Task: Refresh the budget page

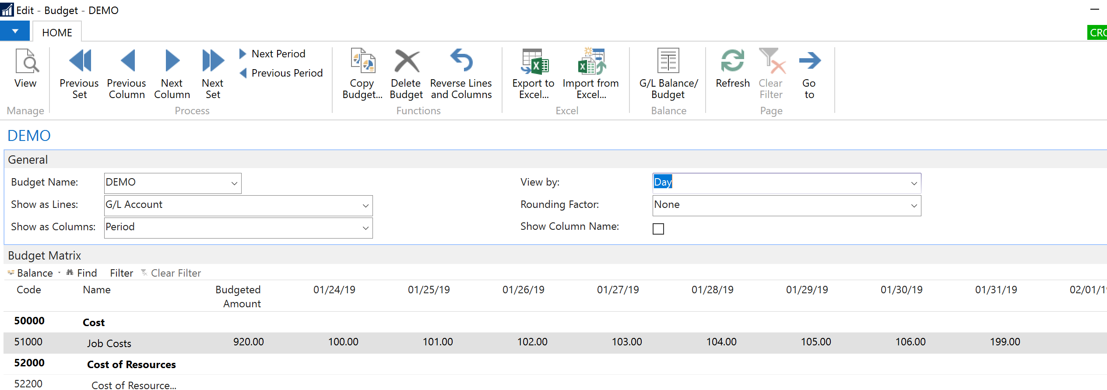Action: [732, 61]
